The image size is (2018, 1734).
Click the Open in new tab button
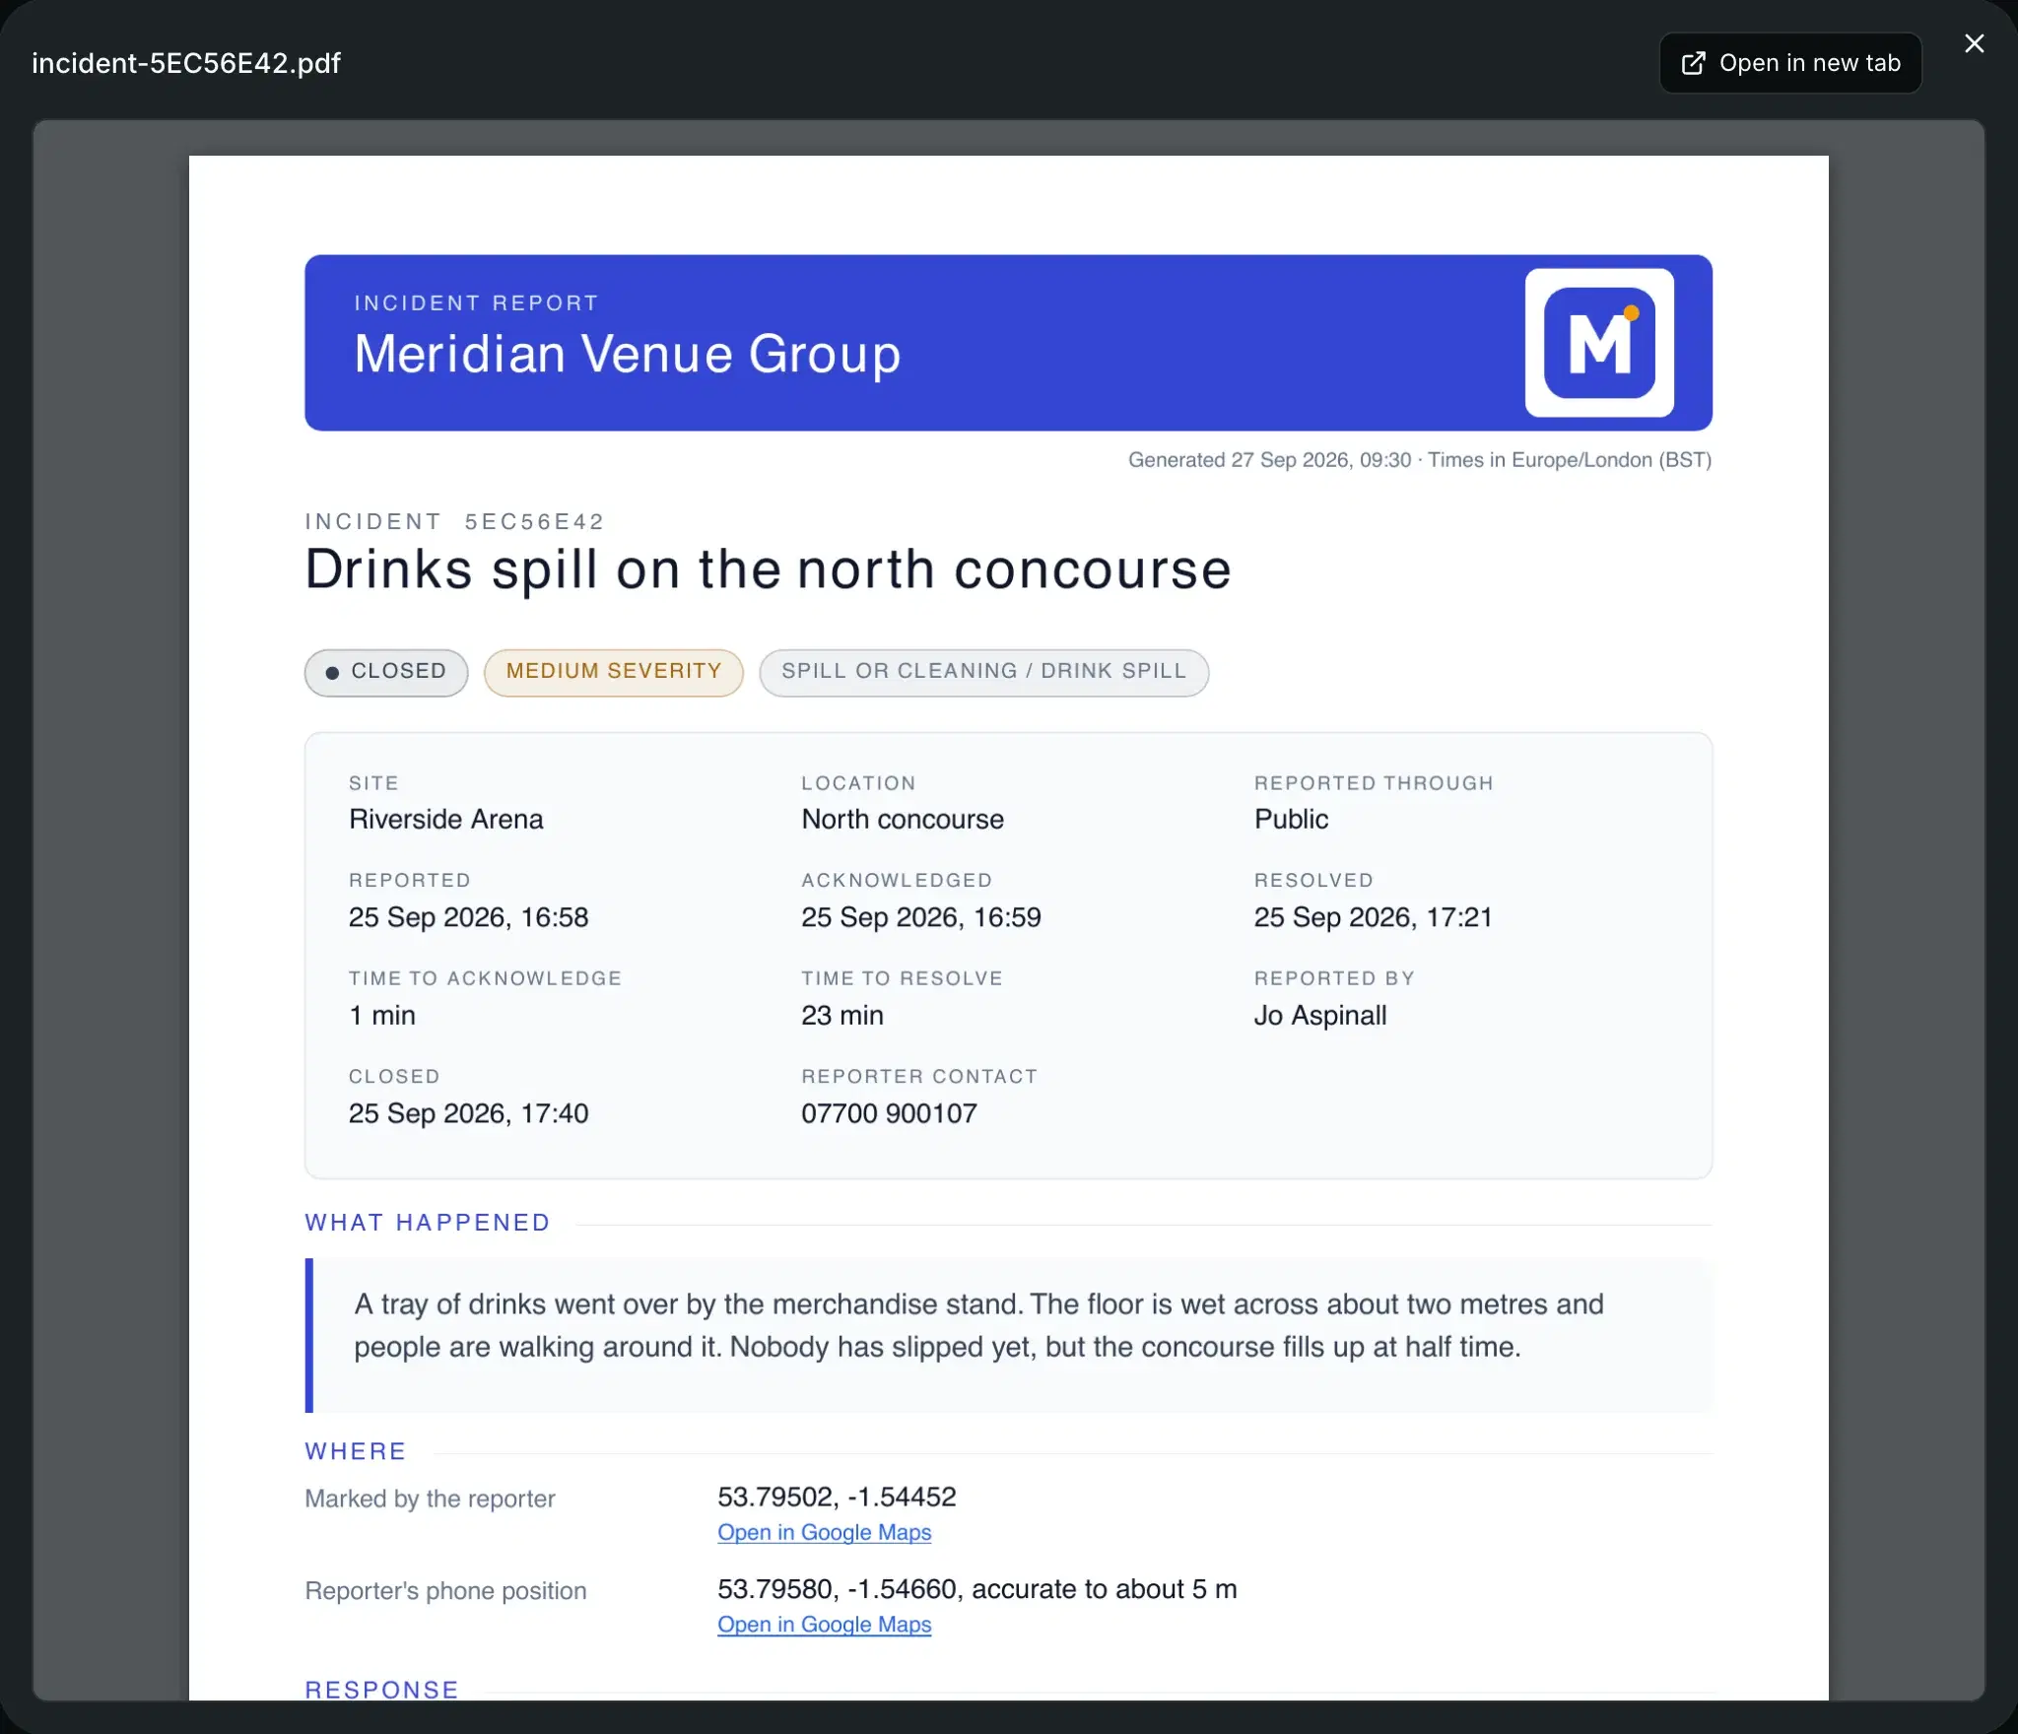pos(1790,63)
